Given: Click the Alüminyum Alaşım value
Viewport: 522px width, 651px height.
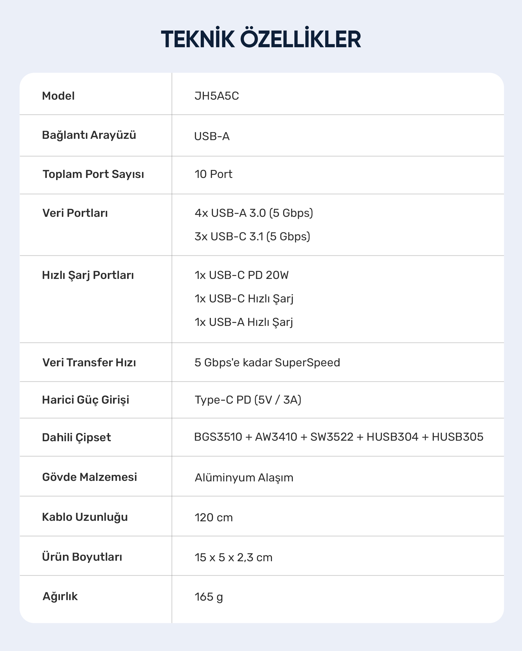Looking at the screenshot, I should click(244, 477).
